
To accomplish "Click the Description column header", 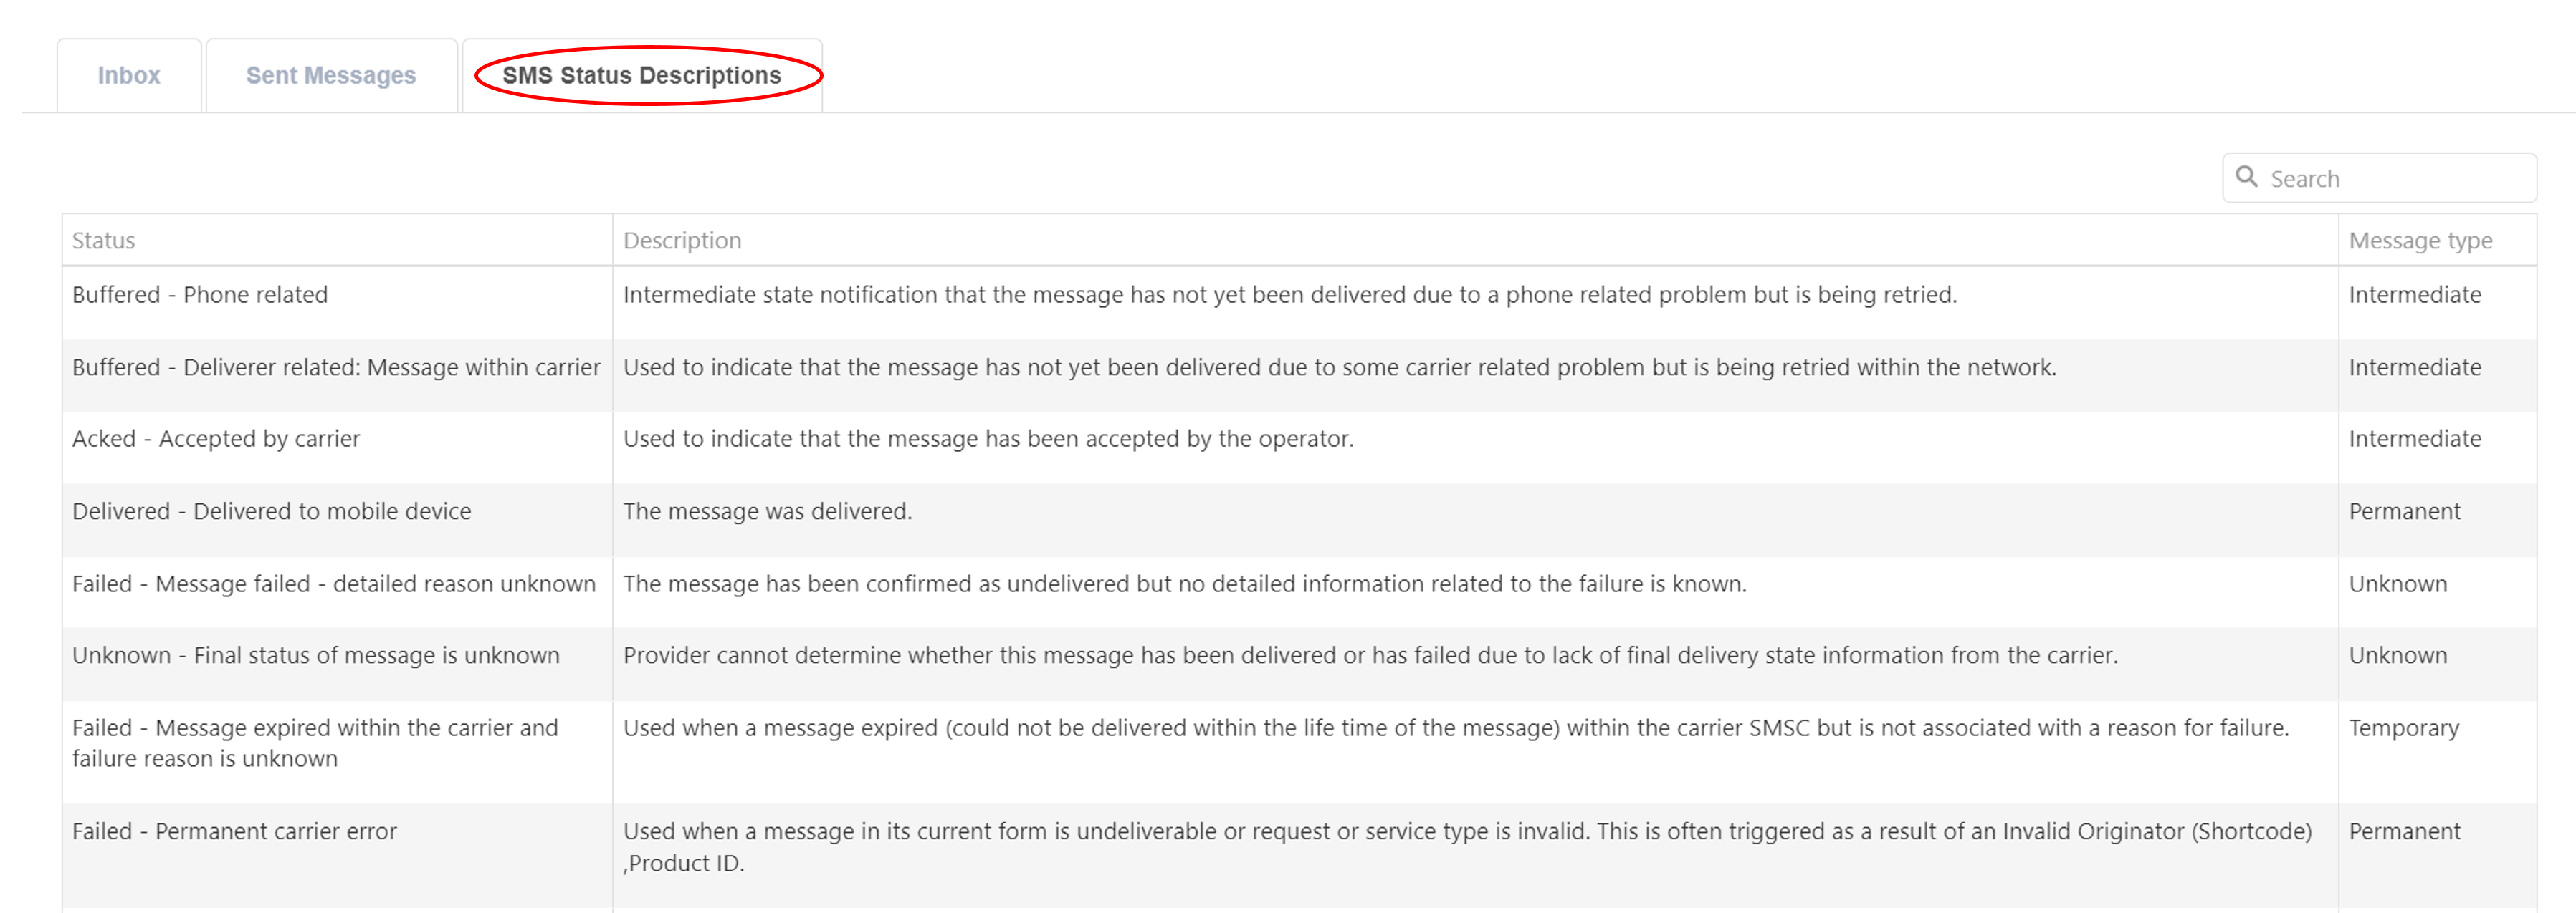I will coord(682,241).
